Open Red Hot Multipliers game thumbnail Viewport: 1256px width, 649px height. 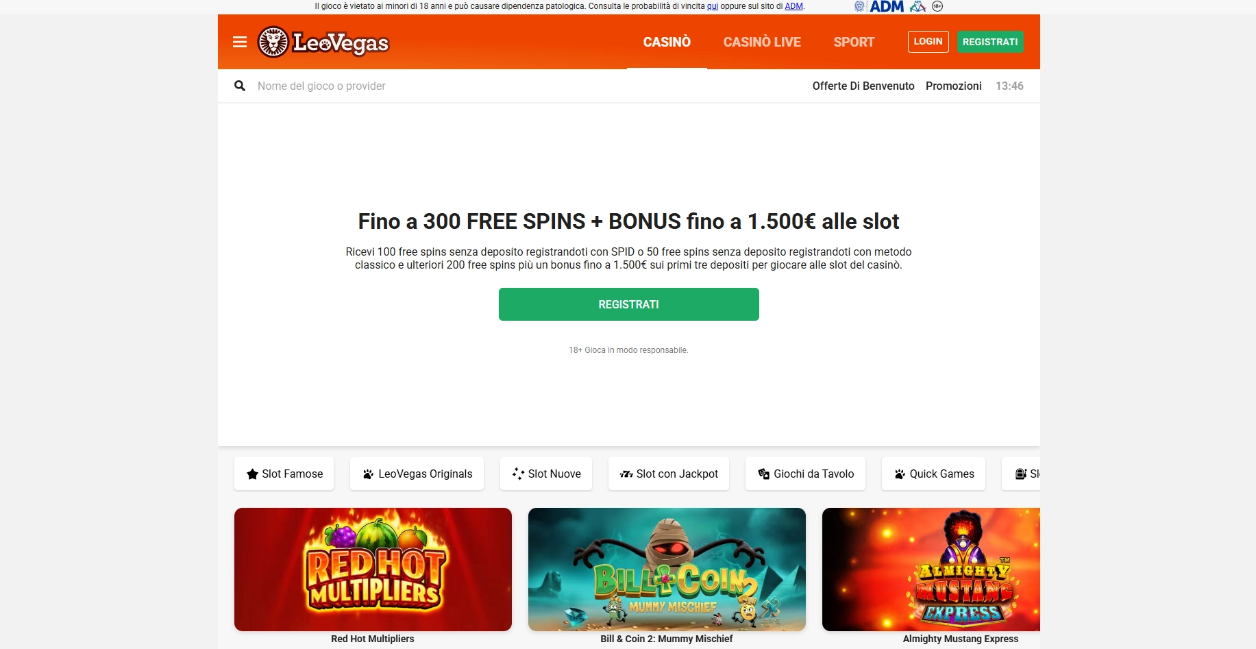(x=373, y=570)
